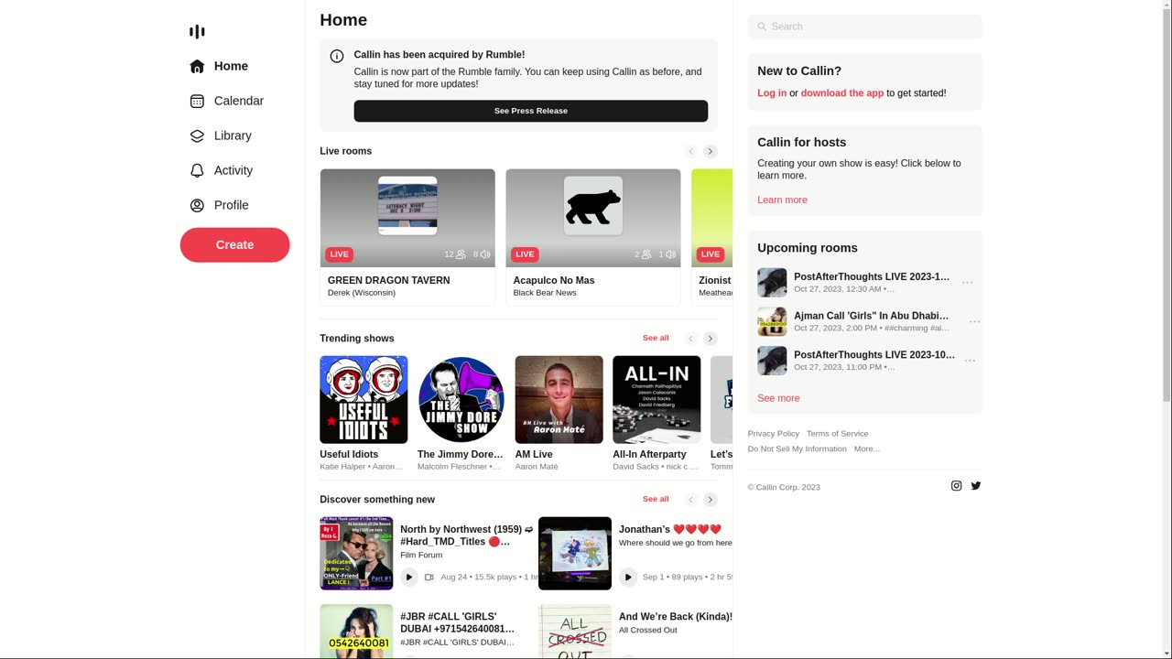Click the info icon in acquisition banner
Viewport: 1172px width, 659px height.
[337, 56]
